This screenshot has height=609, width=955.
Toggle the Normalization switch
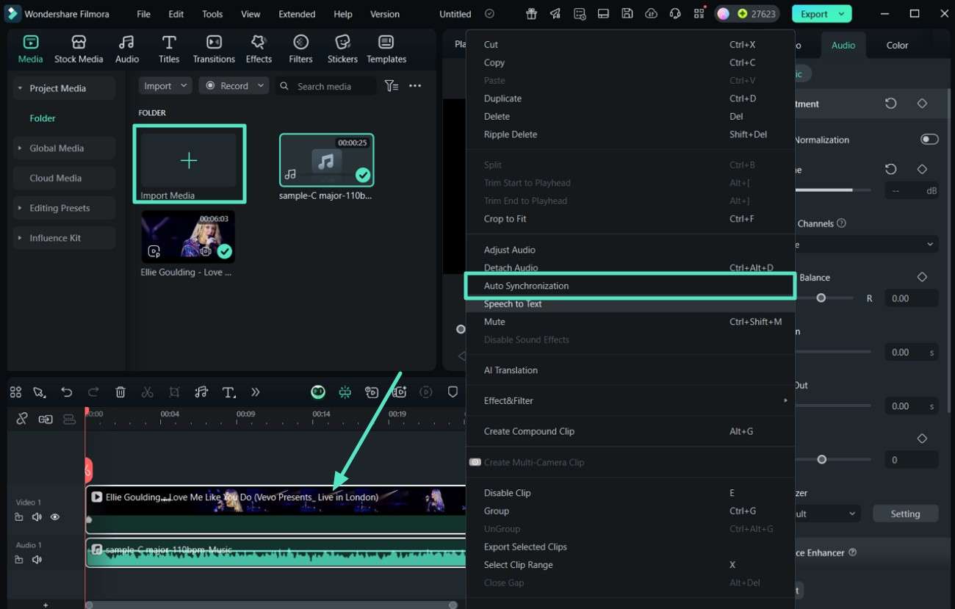coord(929,140)
